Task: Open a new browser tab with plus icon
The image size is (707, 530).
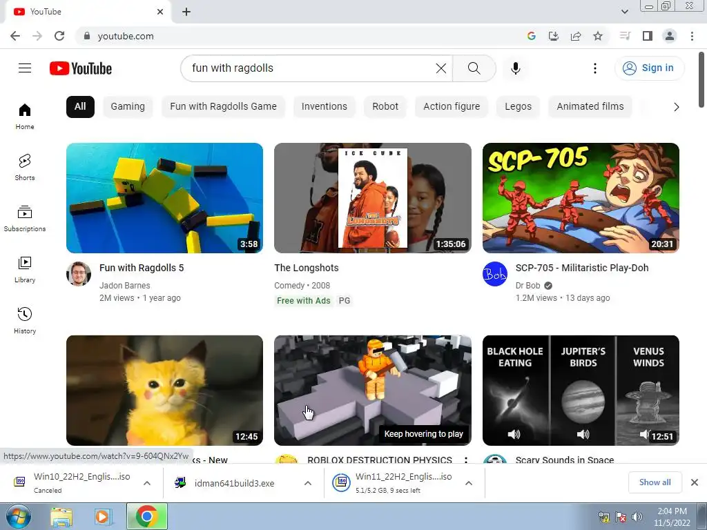Action: point(186,12)
